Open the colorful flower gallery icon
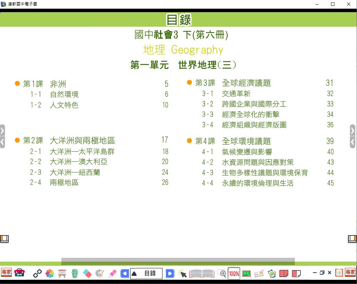Viewport: 357px width, 284px height. (50, 274)
